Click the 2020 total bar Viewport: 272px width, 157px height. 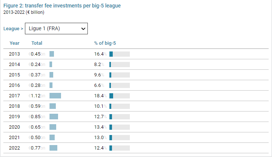click(x=53, y=127)
